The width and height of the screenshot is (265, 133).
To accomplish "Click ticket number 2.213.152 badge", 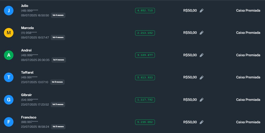I will click(145, 33).
